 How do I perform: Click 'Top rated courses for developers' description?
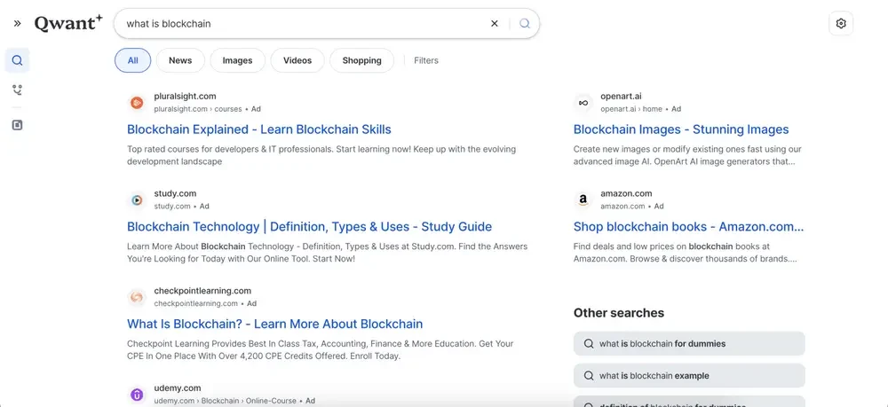(x=321, y=155)
